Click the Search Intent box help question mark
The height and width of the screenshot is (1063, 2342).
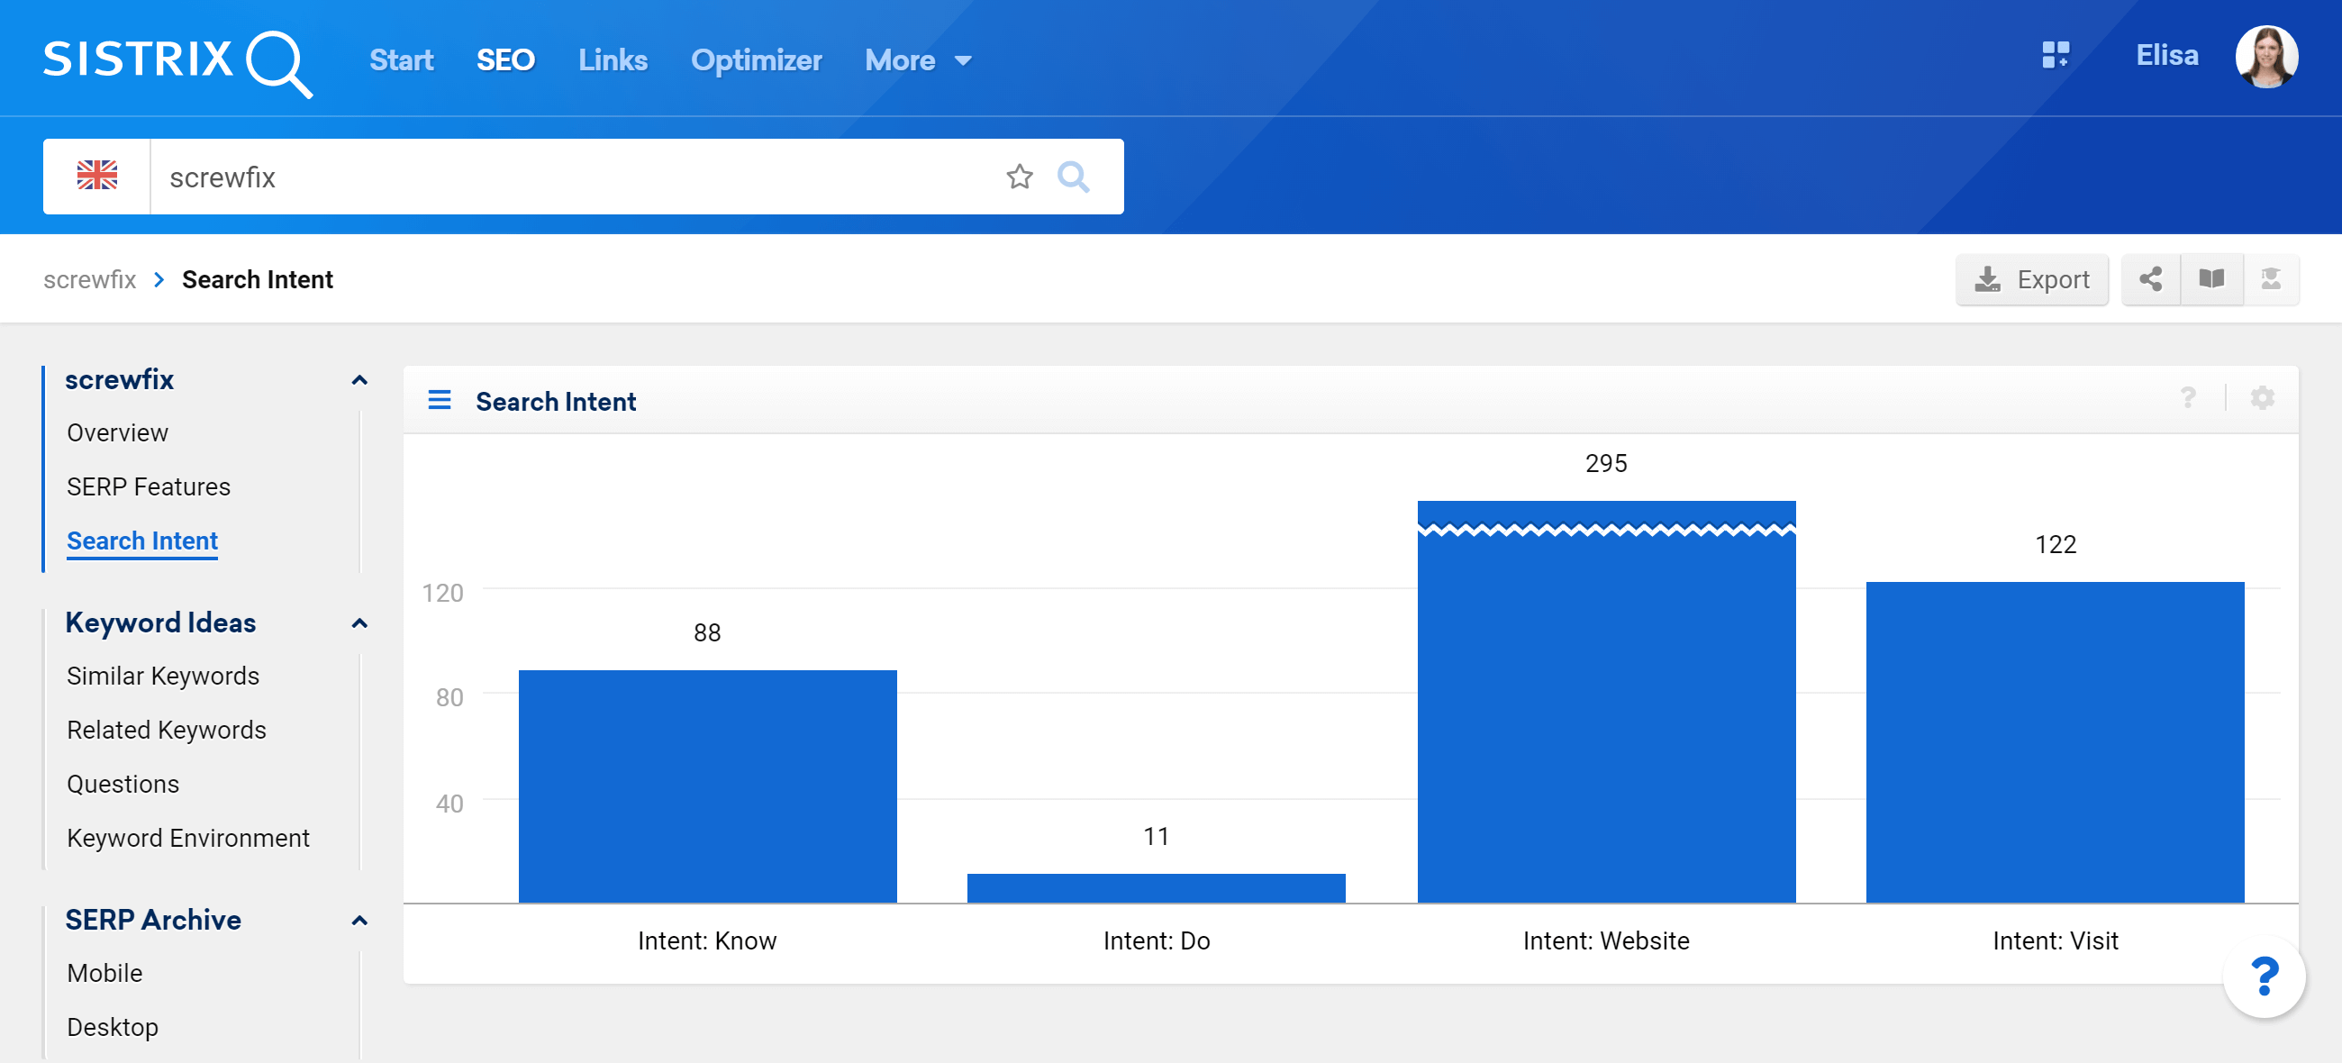click(2187, 398)
